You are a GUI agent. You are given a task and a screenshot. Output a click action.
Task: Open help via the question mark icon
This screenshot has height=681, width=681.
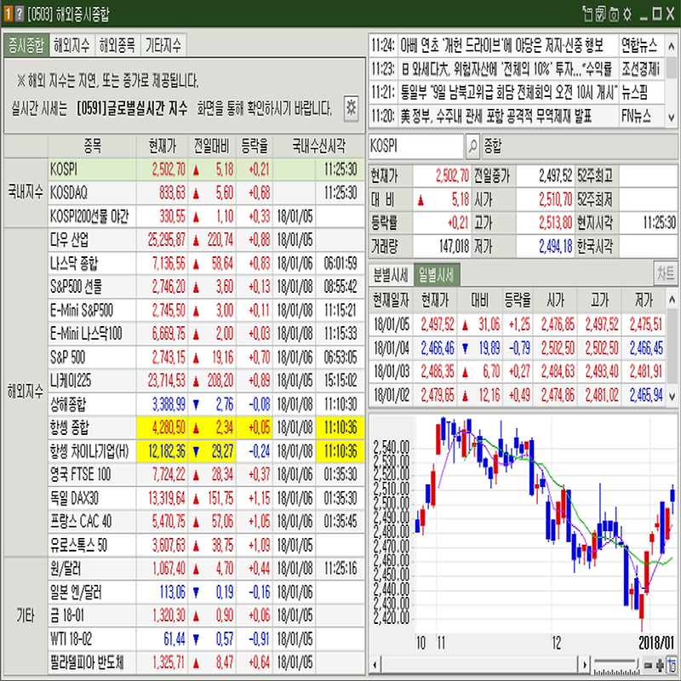coord(20,14)
